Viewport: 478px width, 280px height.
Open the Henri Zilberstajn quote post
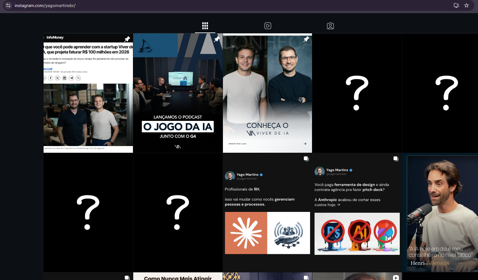tap(440, 213)
